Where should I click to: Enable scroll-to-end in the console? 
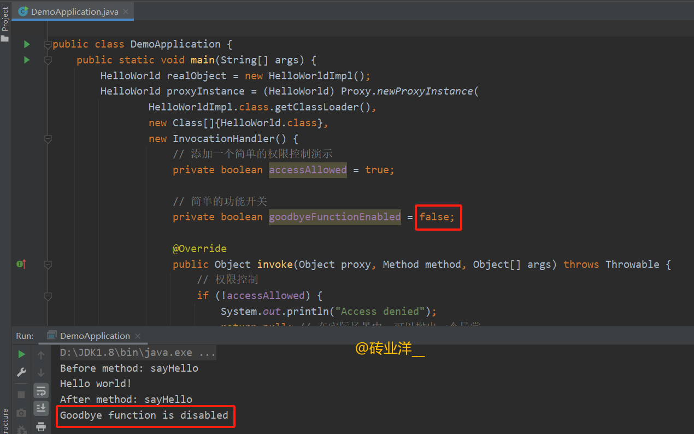41,408
